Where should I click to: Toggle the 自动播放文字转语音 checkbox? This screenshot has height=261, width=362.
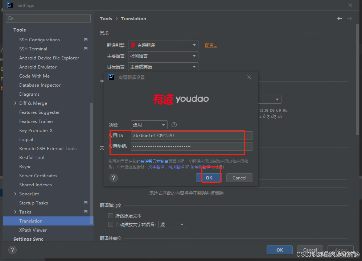(111, 224)
